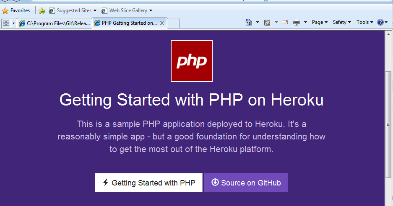
Task: Open the Safety menu
Action: 342,22
